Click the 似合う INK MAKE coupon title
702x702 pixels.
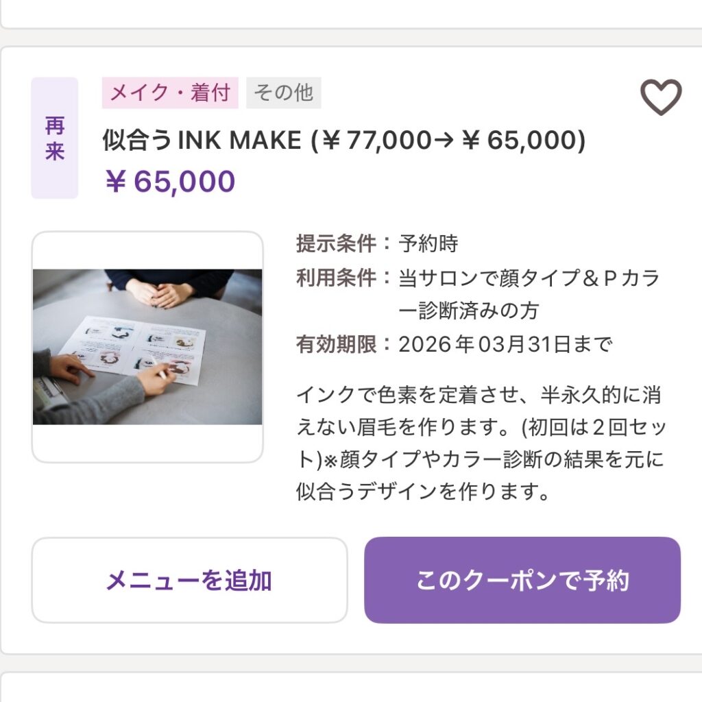coord(202,141)
